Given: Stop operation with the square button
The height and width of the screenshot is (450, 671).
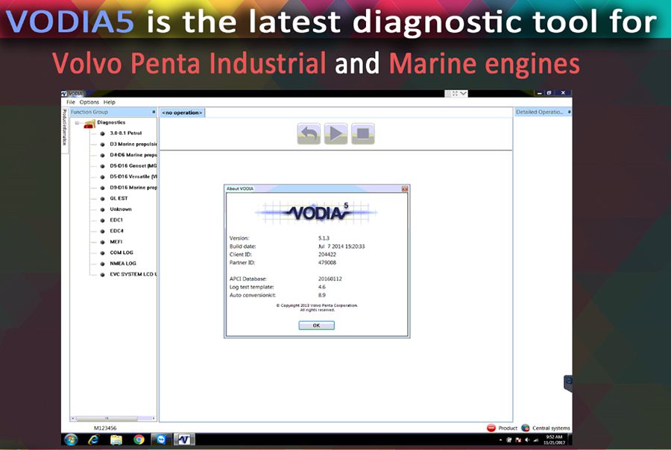Looking at the screenshot, I should [x=363, y=134].
